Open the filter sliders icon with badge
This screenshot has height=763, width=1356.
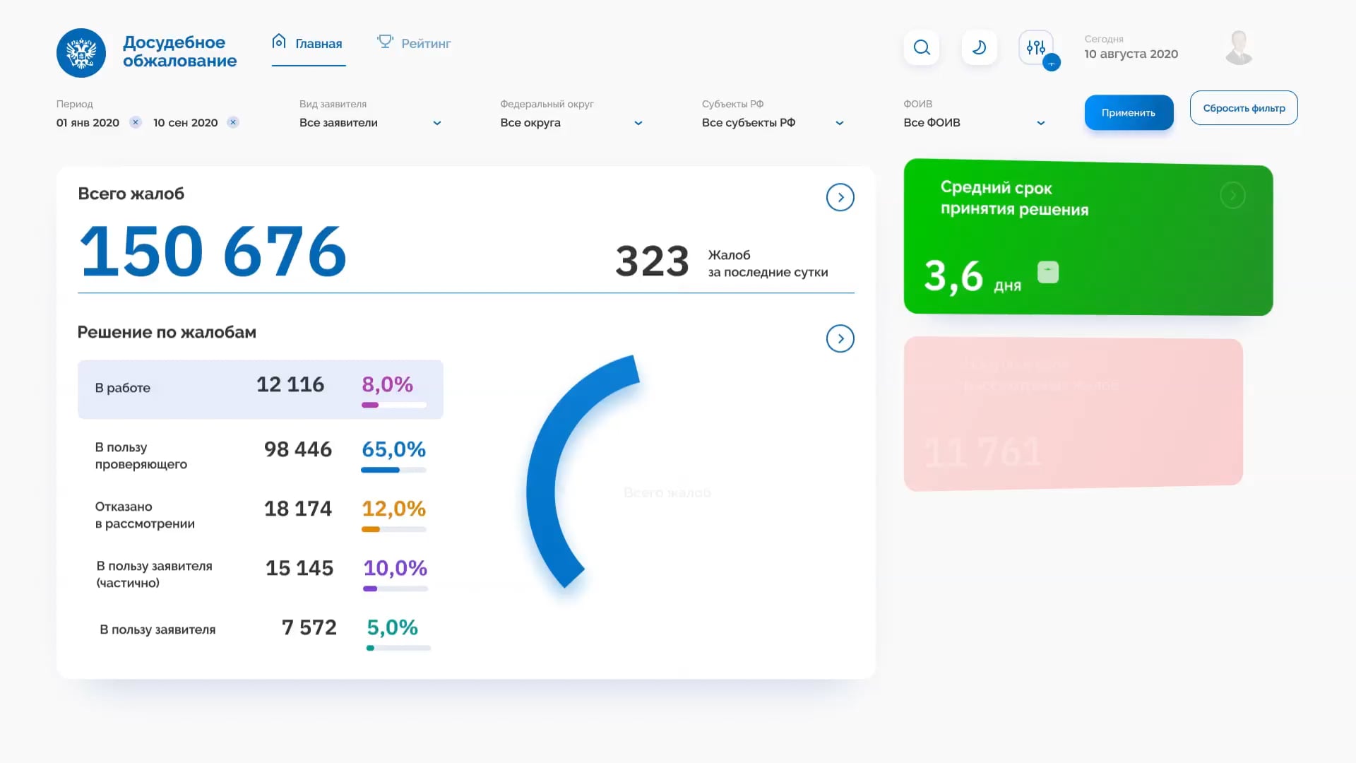point(1035,47)
